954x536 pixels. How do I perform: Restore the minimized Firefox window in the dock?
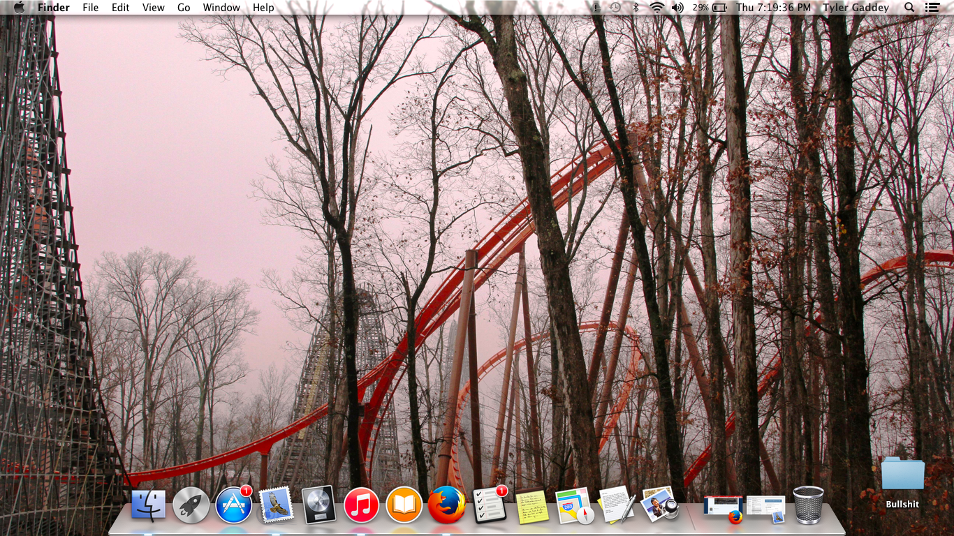pyautogui.click(x=724, y=508)
